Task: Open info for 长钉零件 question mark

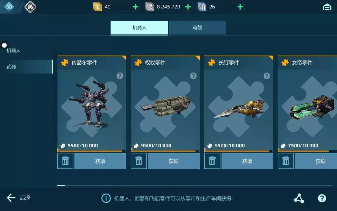Action: (267, 76)
